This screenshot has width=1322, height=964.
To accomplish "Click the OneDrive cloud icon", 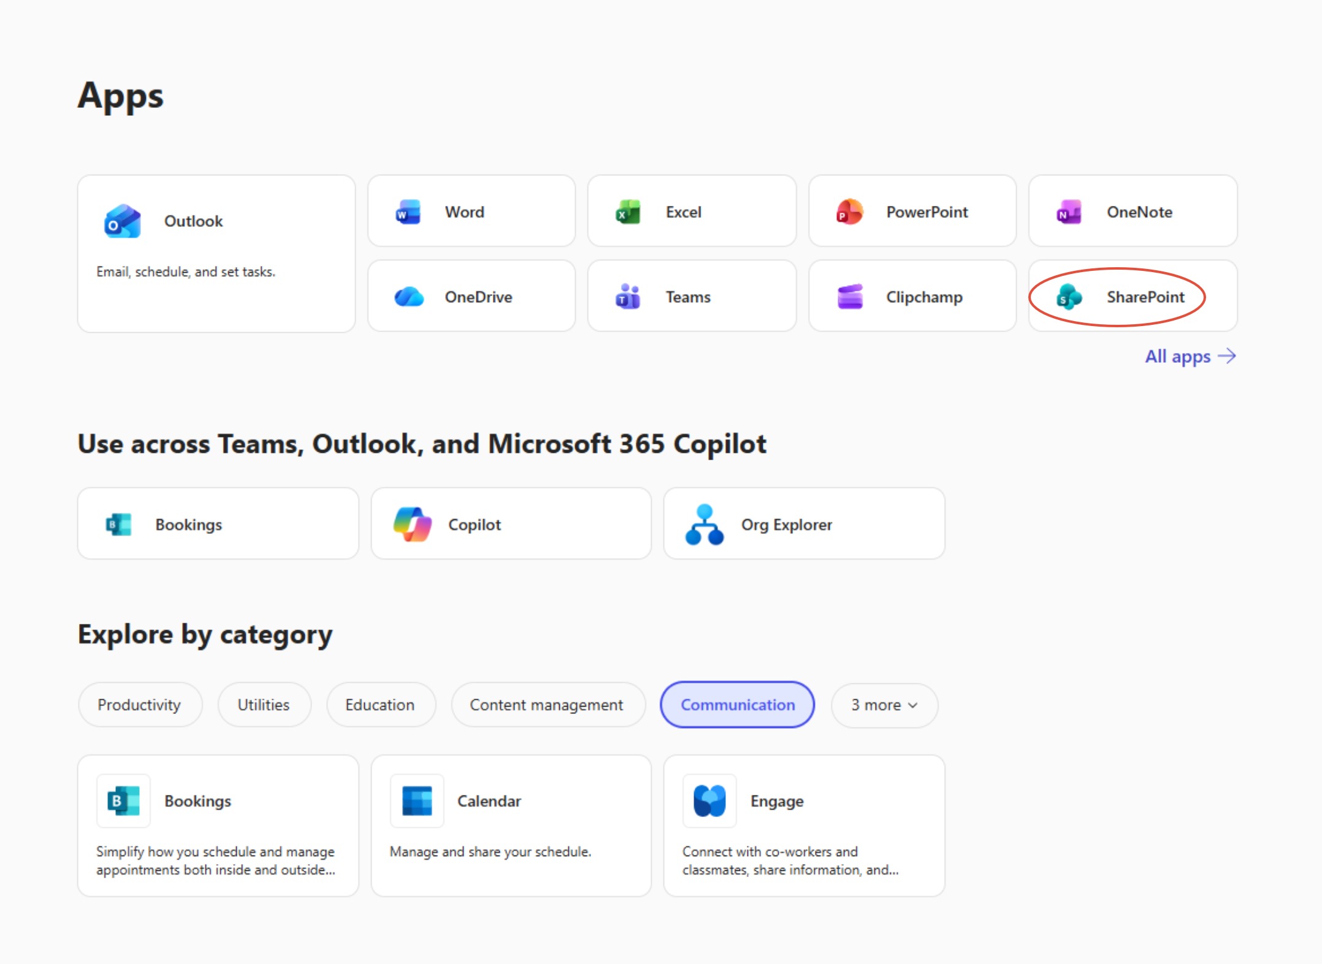I will (x=409, y=297).
